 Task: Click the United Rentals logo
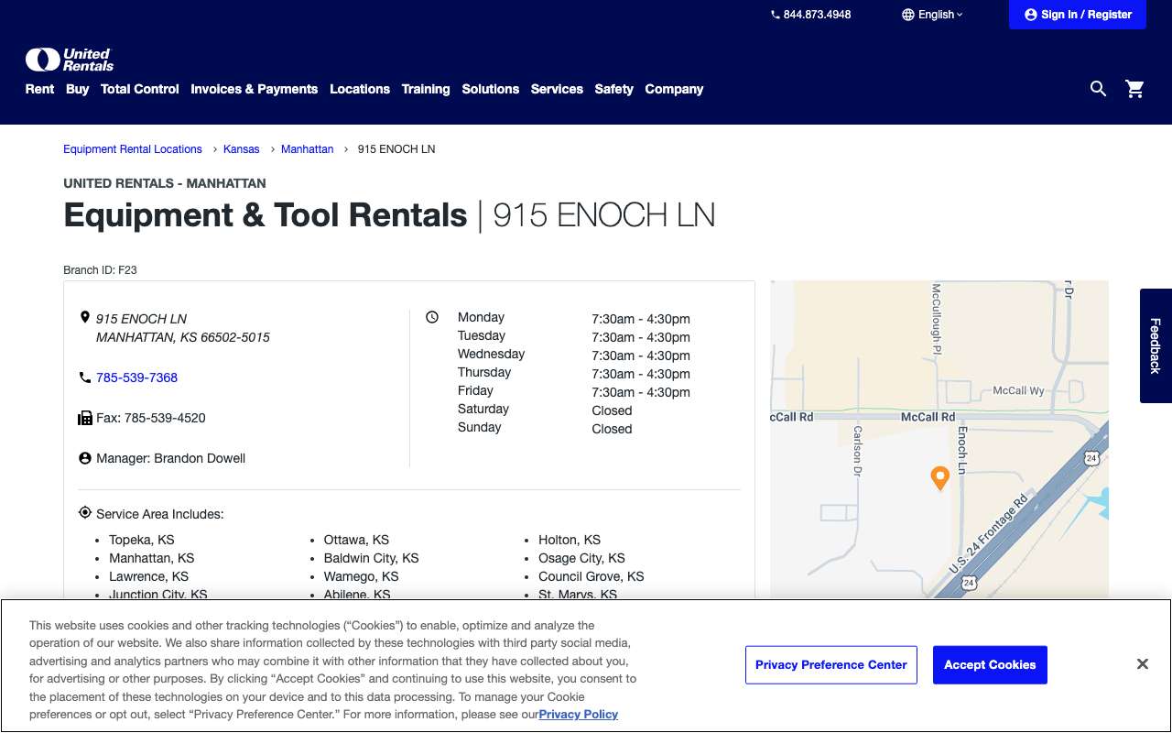(x=70, y=60)
